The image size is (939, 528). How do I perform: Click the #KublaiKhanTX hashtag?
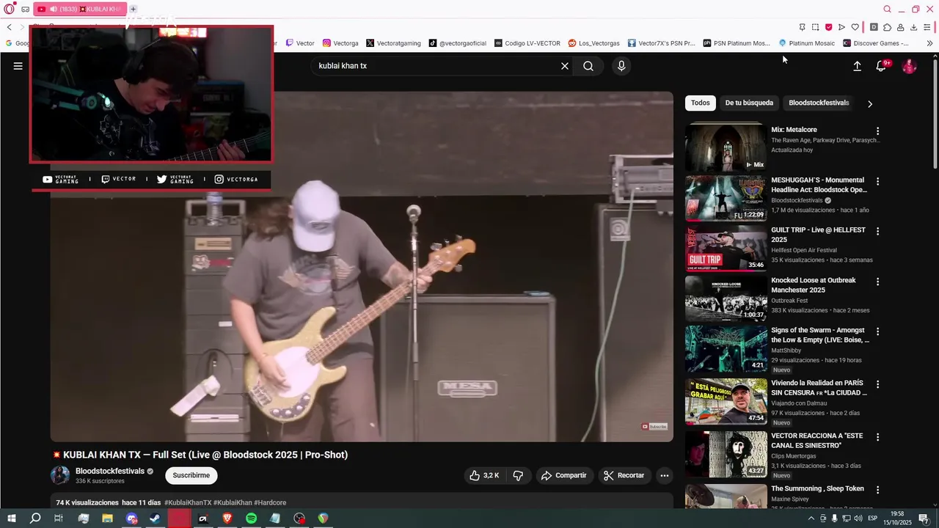[x=188, y=502]
